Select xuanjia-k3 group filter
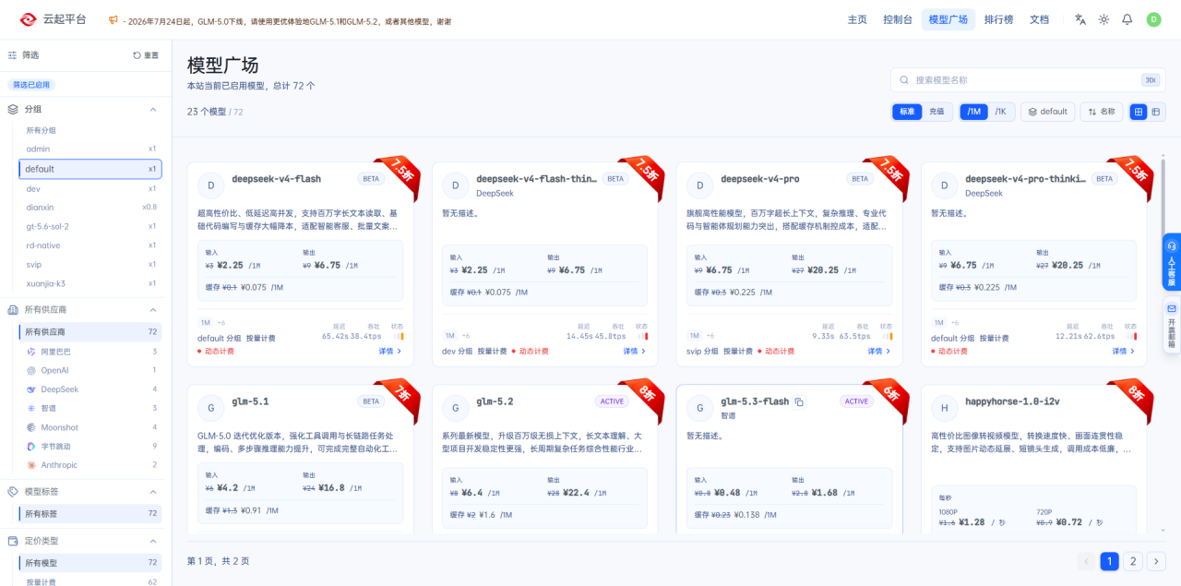The image size is (1181, 586). click(x=90, y=283)
